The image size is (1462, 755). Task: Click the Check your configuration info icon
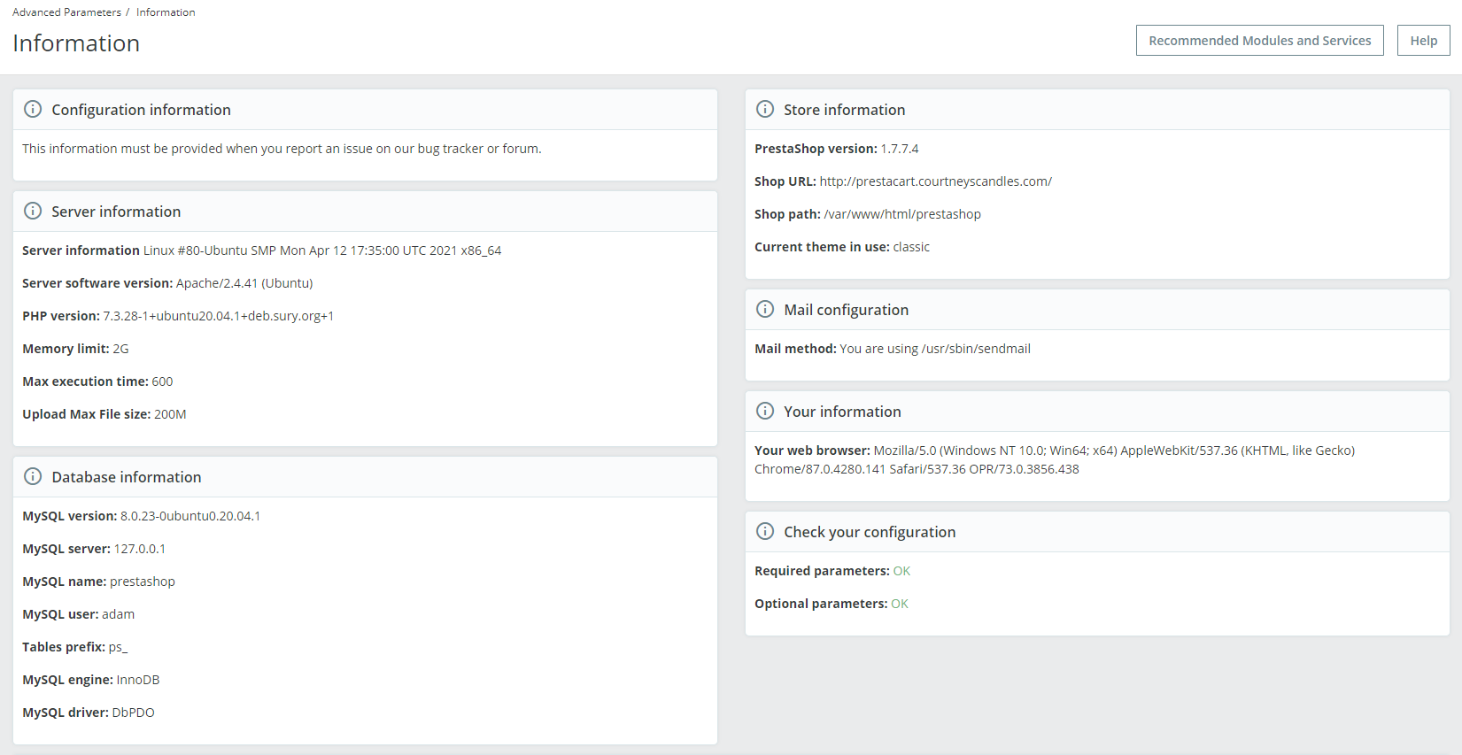coord(765,531)
